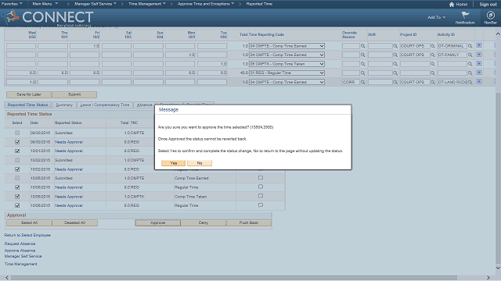The height and width of the screenshot is (281, 501).
Task: Click Project ID lookup magnifier for OT-CRIMINAL row
Action: pyautogui.click(x=433, y=46)
